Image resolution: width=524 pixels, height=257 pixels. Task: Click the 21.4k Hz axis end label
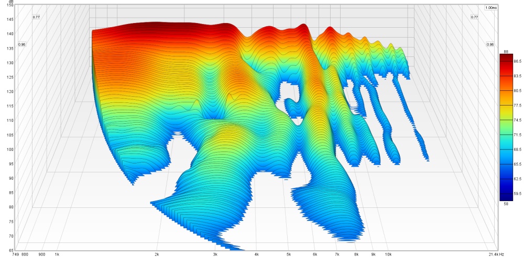[497, 254]
